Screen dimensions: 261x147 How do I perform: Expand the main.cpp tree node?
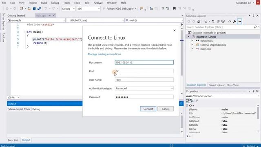[x=192, y=49]
